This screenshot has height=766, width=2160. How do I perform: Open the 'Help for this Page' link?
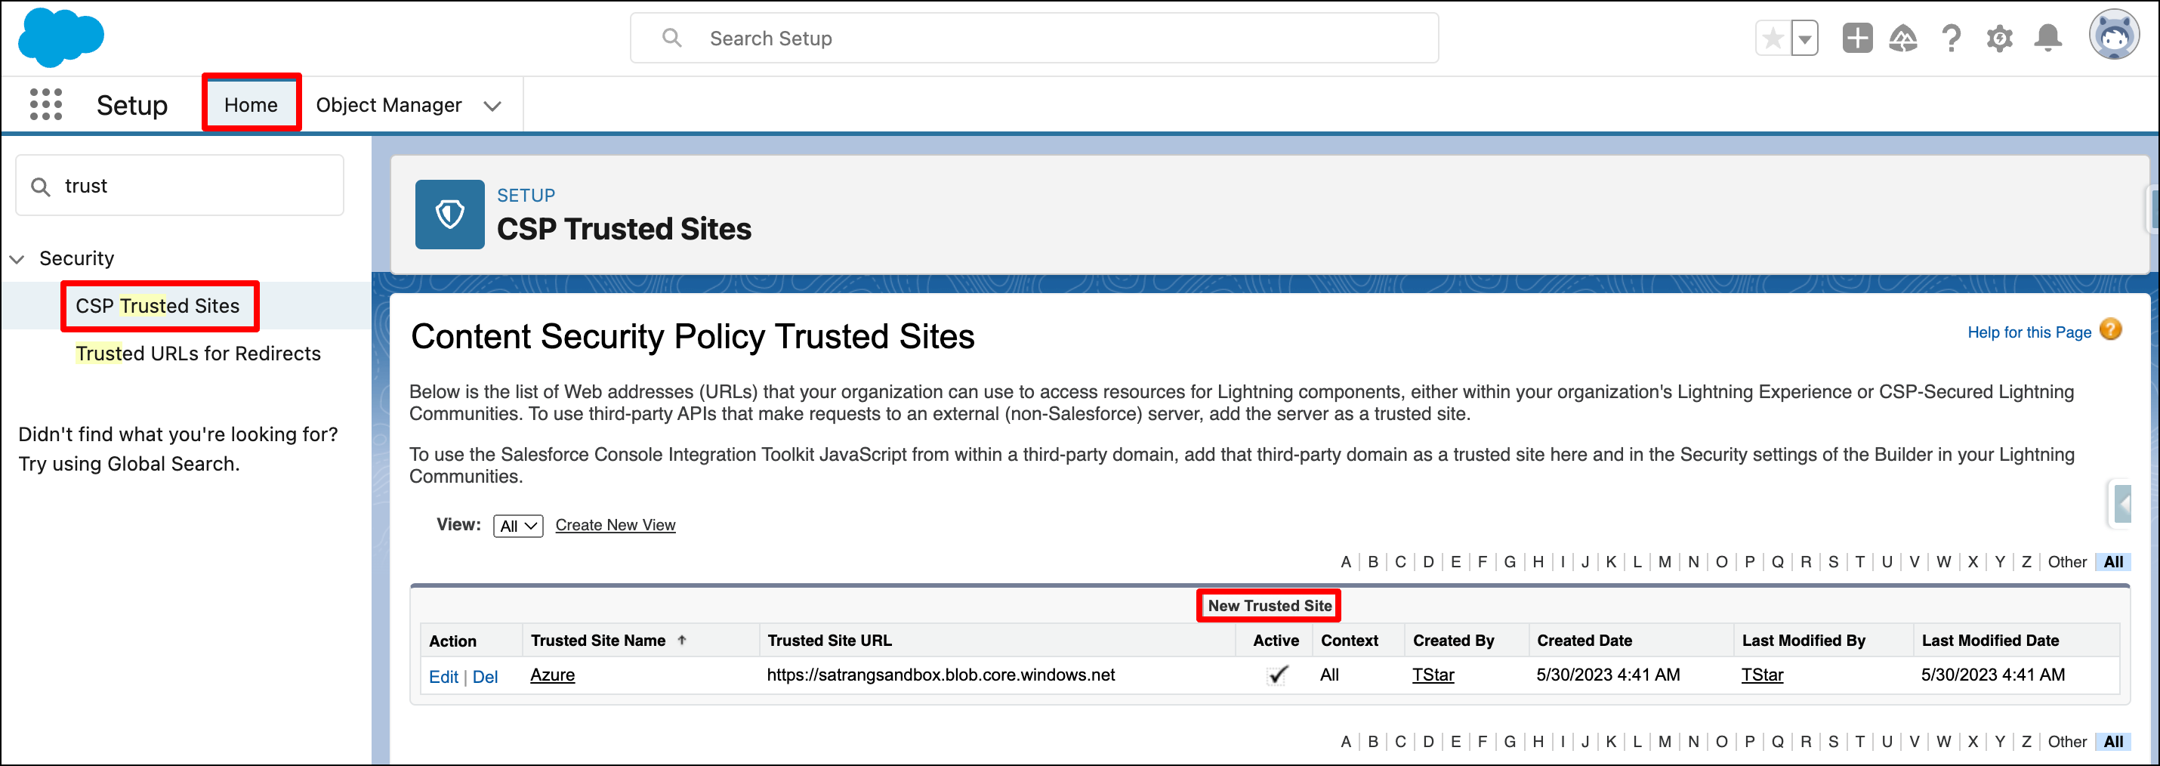click(x=2029, y=332)
